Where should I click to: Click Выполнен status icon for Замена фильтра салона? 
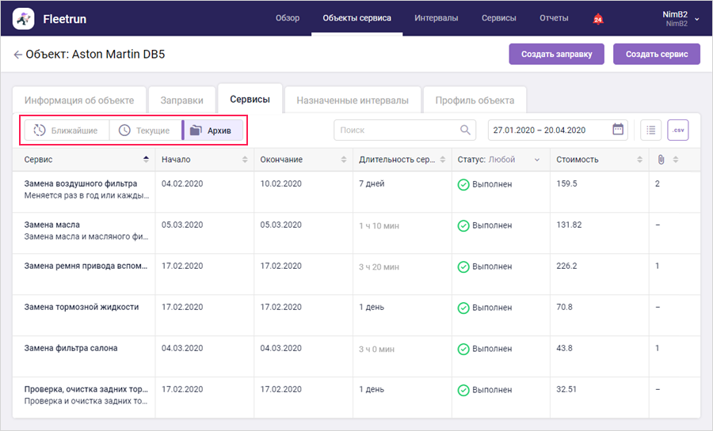point(463,349)
